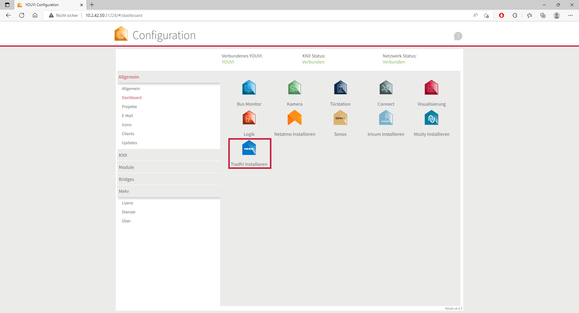The width and height of the screenshot is (579, 313).
Task: Click the E-Mail settings link
Action: point(127,116)
